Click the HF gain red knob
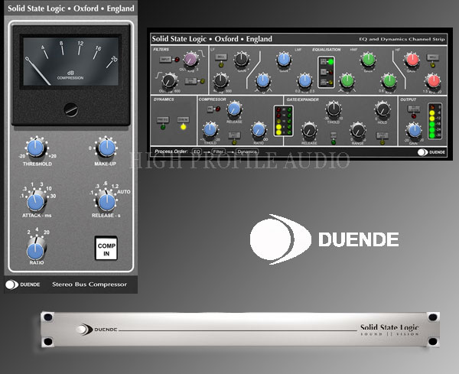Screen dimensions: 459x374 pos(412,60)
